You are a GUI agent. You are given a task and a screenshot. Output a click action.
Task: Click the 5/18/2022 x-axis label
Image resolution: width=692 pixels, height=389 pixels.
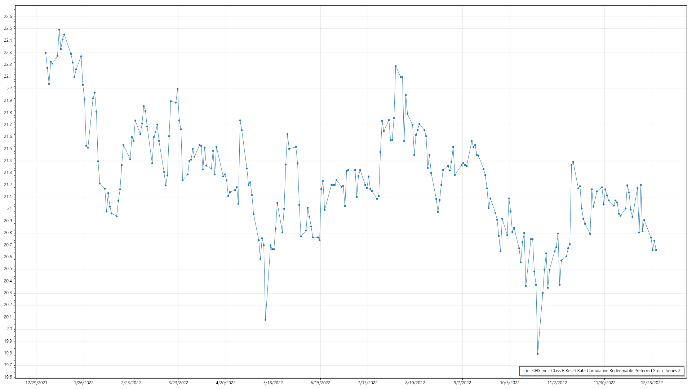[273, 383]
